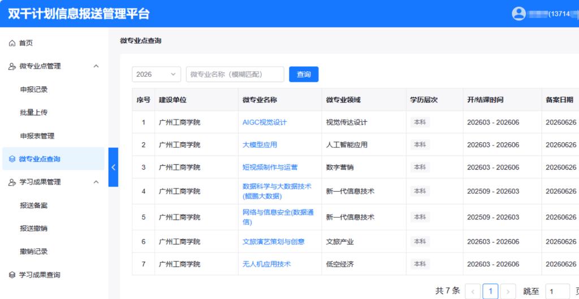
Task: Select 微专业点查询 in the sidebar
Action: (x=54, y=159)
